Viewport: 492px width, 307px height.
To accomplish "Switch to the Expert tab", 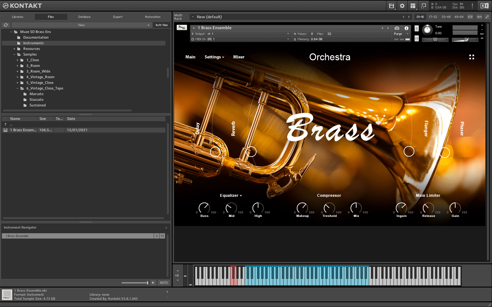I will point(118,17).
